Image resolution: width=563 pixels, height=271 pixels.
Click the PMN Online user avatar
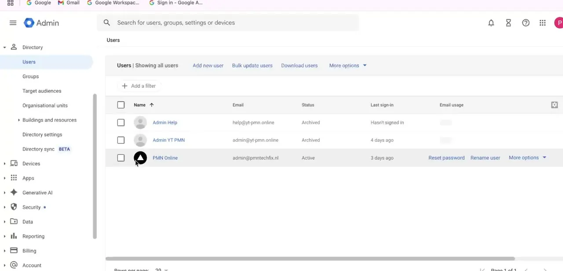140,157
